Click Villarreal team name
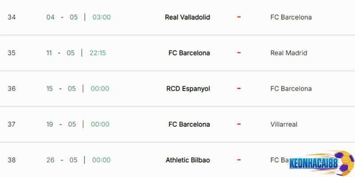 (284, 124)
